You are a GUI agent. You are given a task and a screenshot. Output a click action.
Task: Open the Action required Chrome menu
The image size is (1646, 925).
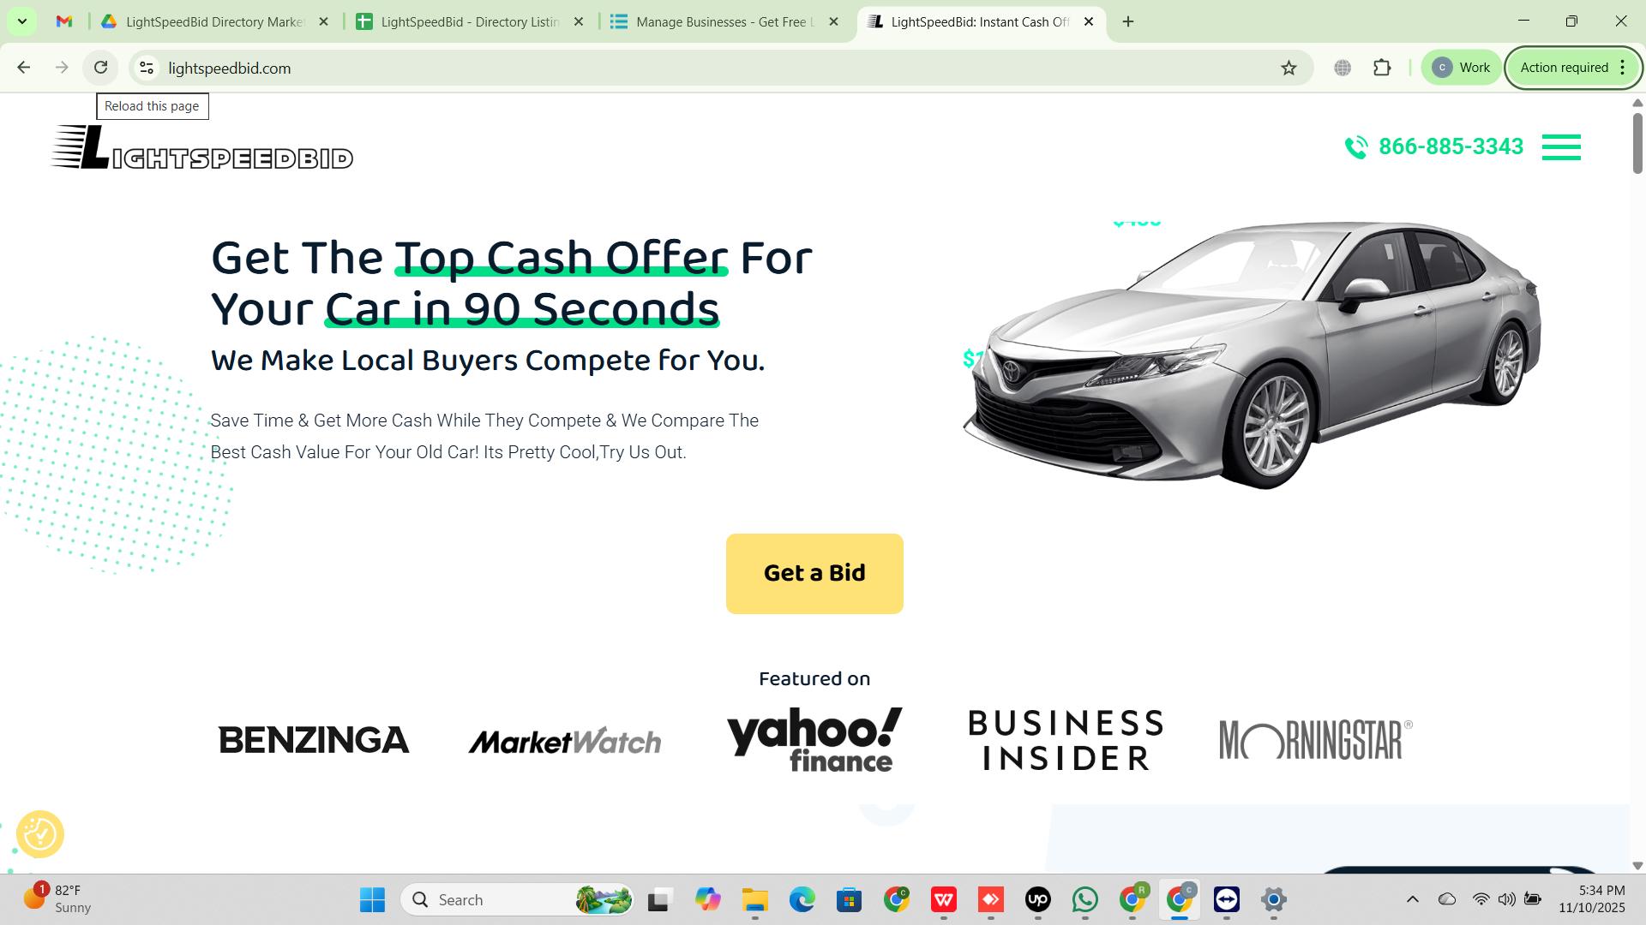(x=1574, y=68)
